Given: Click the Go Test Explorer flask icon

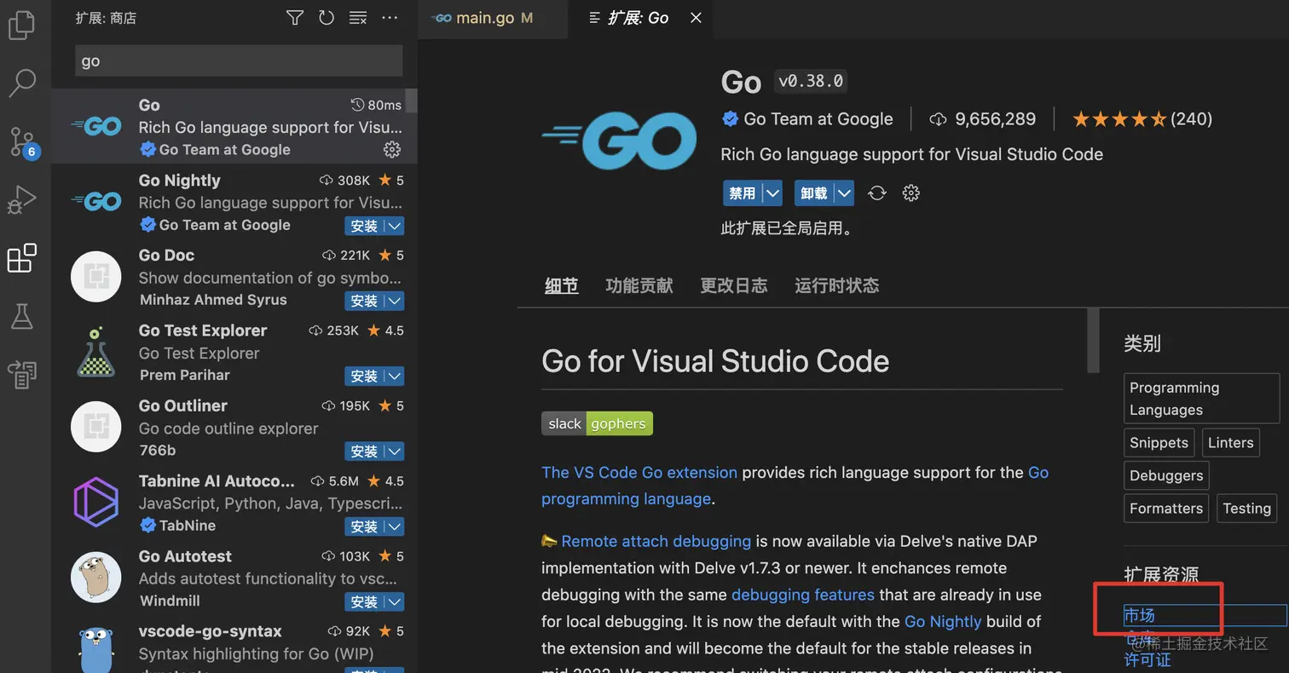Looking at the screenshot, I should pos(96,351).
